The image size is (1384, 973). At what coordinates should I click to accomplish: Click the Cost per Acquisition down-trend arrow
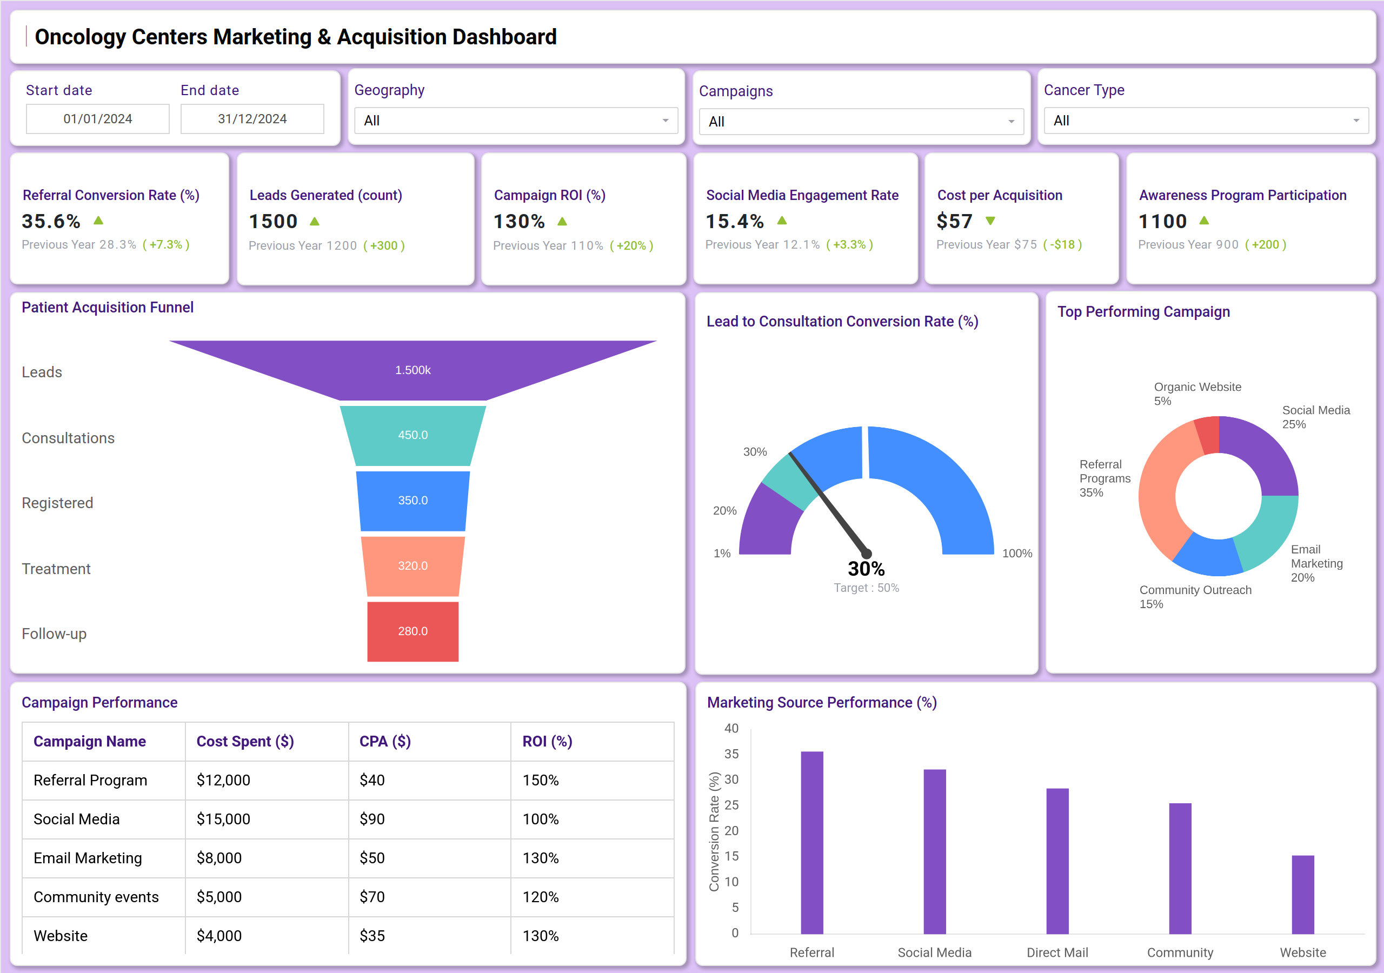point(990,221)
